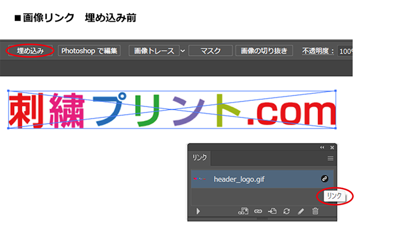Click the header_logo.gif thumbnail preview

pyautogui.click(x=199, y=178)
